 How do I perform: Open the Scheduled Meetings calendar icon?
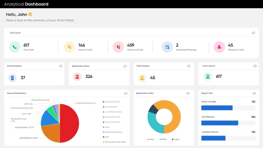pyautogui.click(x=167, y=47)
